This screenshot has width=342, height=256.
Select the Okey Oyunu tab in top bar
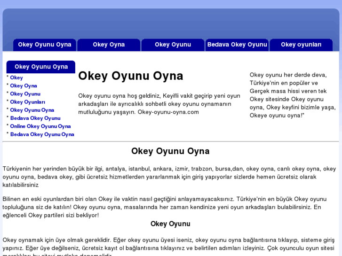click(x=173, y=45)
